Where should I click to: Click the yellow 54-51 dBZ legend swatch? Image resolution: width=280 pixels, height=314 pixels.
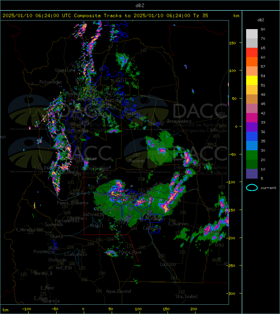[x=252, y=81]
